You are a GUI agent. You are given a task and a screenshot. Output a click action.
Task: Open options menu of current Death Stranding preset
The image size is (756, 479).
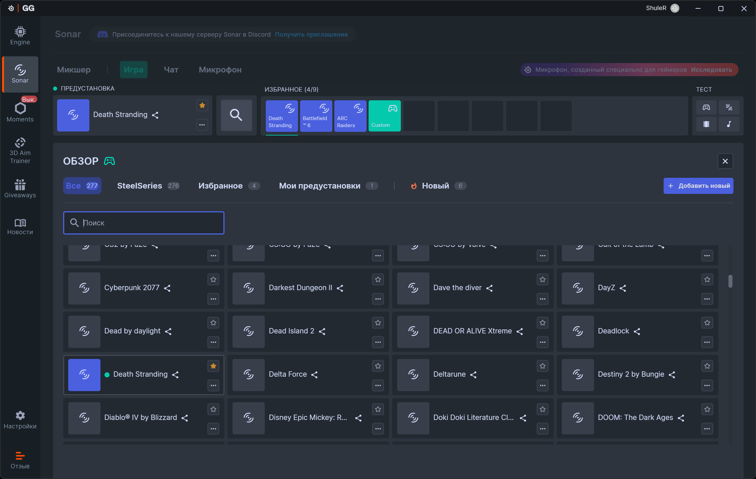pos(202,125)
